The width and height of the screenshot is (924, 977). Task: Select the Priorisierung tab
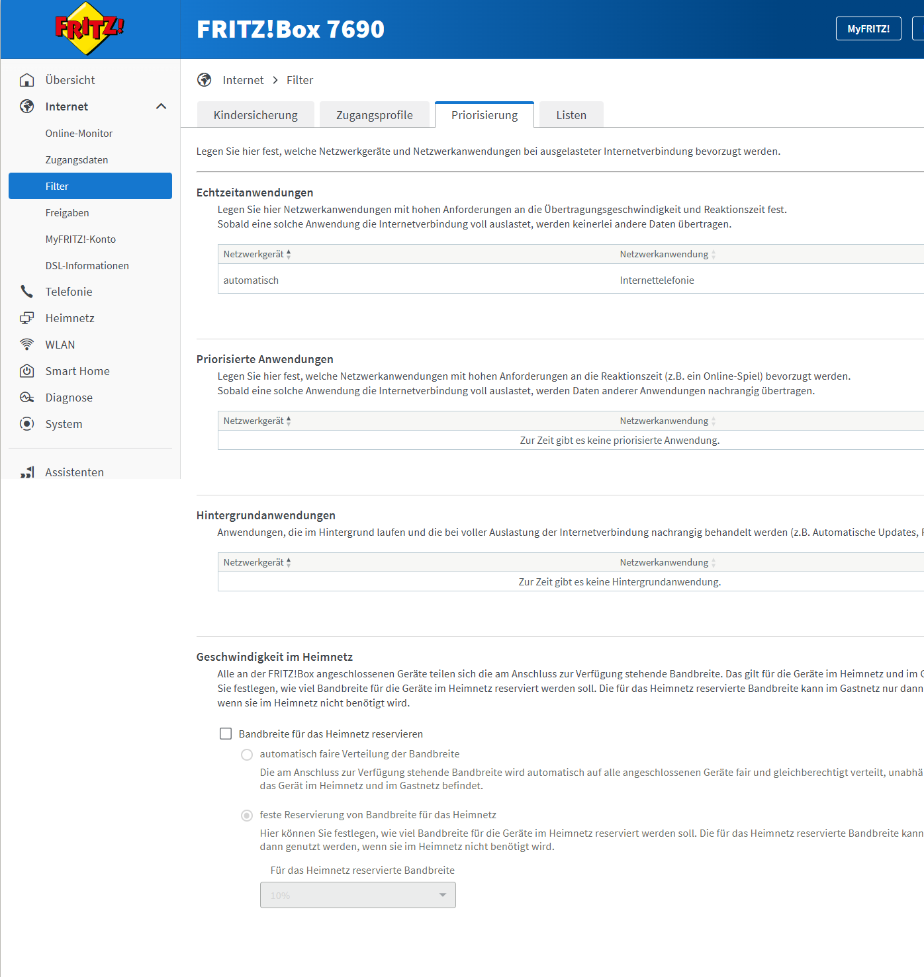click(485, 115)
